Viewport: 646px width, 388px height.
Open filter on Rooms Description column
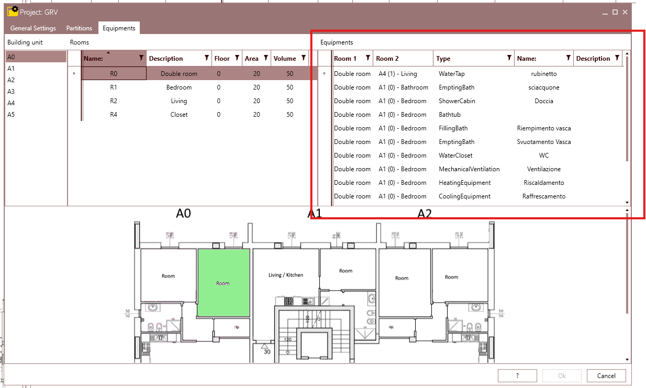(207, 58)
